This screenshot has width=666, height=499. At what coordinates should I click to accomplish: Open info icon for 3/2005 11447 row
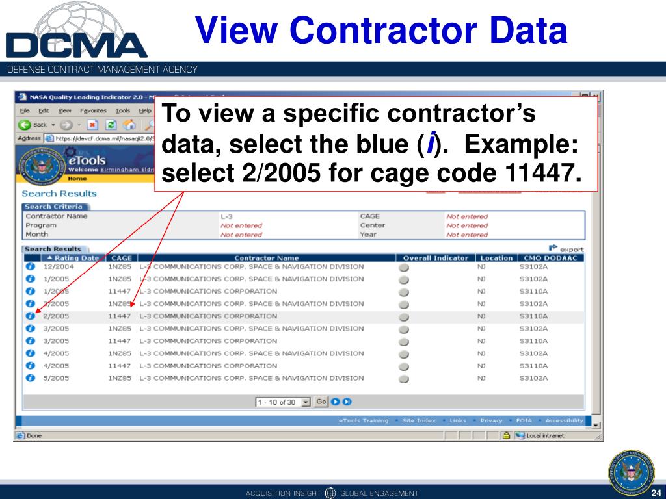(x=30, y=340)
